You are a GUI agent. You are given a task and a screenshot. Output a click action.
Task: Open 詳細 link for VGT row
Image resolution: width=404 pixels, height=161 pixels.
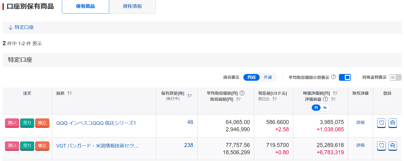pyautogui.click(x=360, y=145)
